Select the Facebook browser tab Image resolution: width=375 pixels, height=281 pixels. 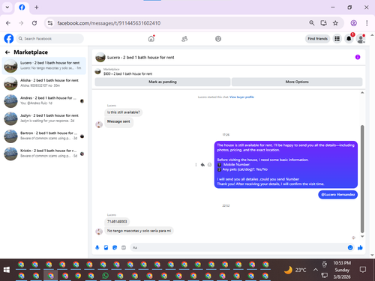(x=22, y=7)
